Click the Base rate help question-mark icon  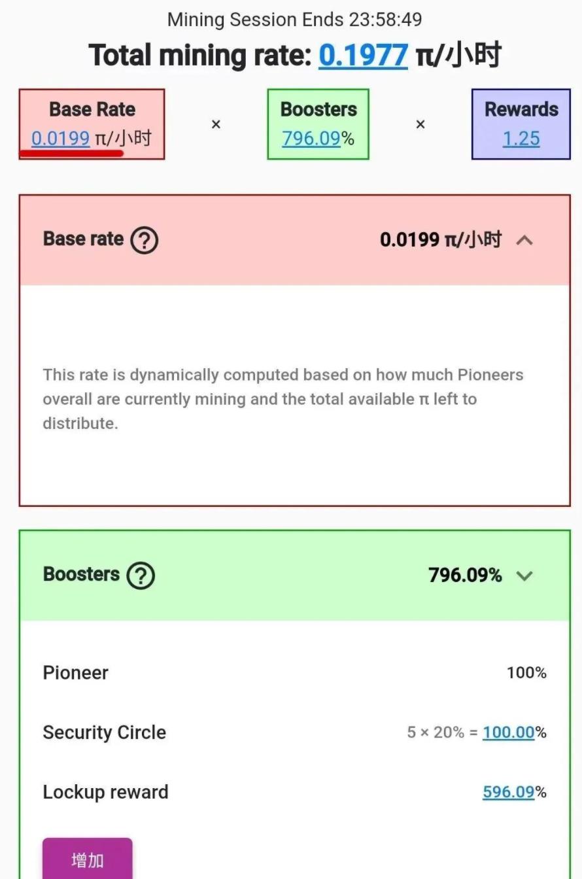click(x=144, y=240)
